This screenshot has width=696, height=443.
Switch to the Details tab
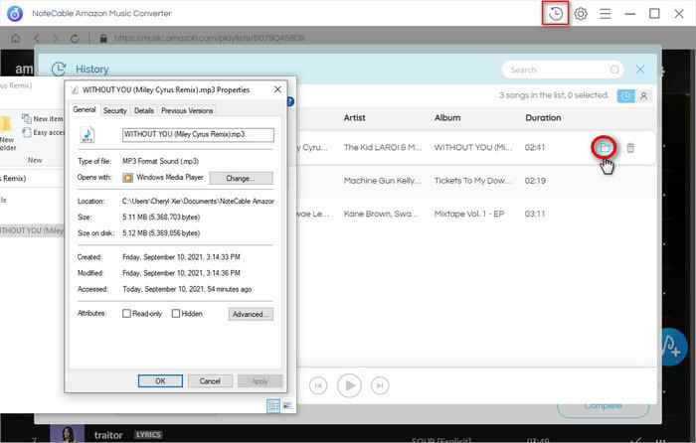144,111
